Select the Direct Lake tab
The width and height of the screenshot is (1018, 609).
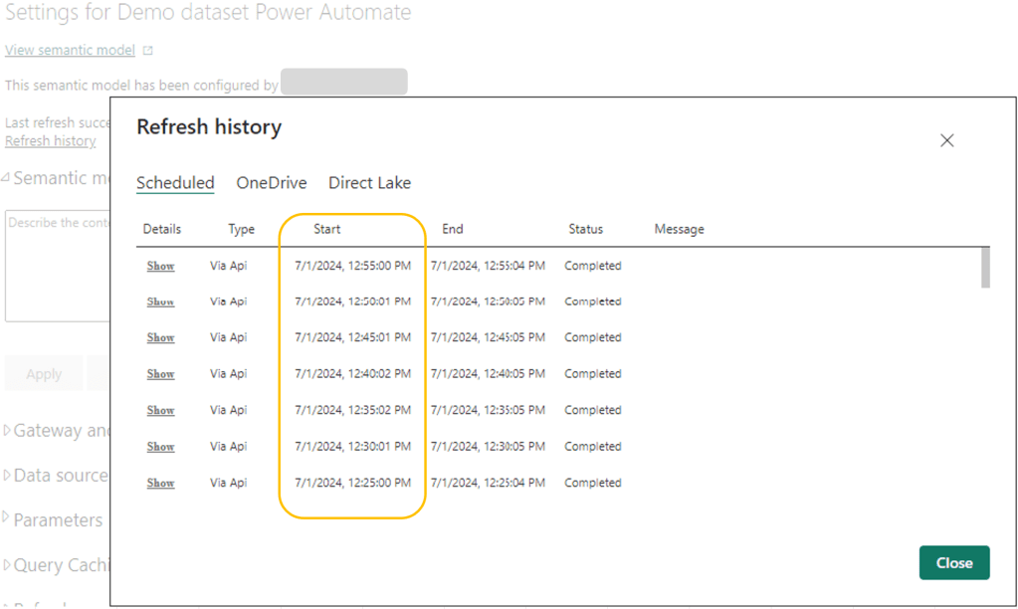click(x=369, y=183)
